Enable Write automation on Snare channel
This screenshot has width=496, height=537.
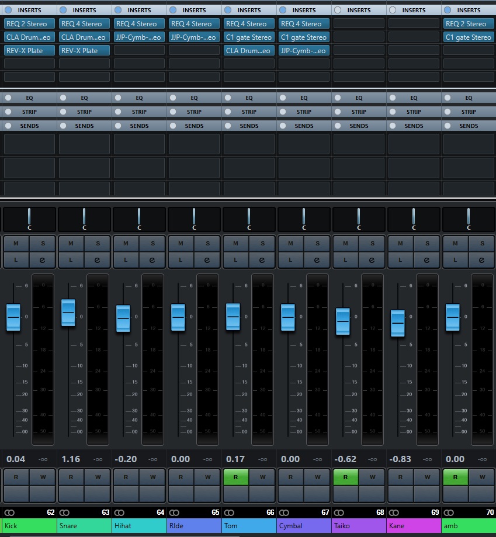click(x=98, y=477)
